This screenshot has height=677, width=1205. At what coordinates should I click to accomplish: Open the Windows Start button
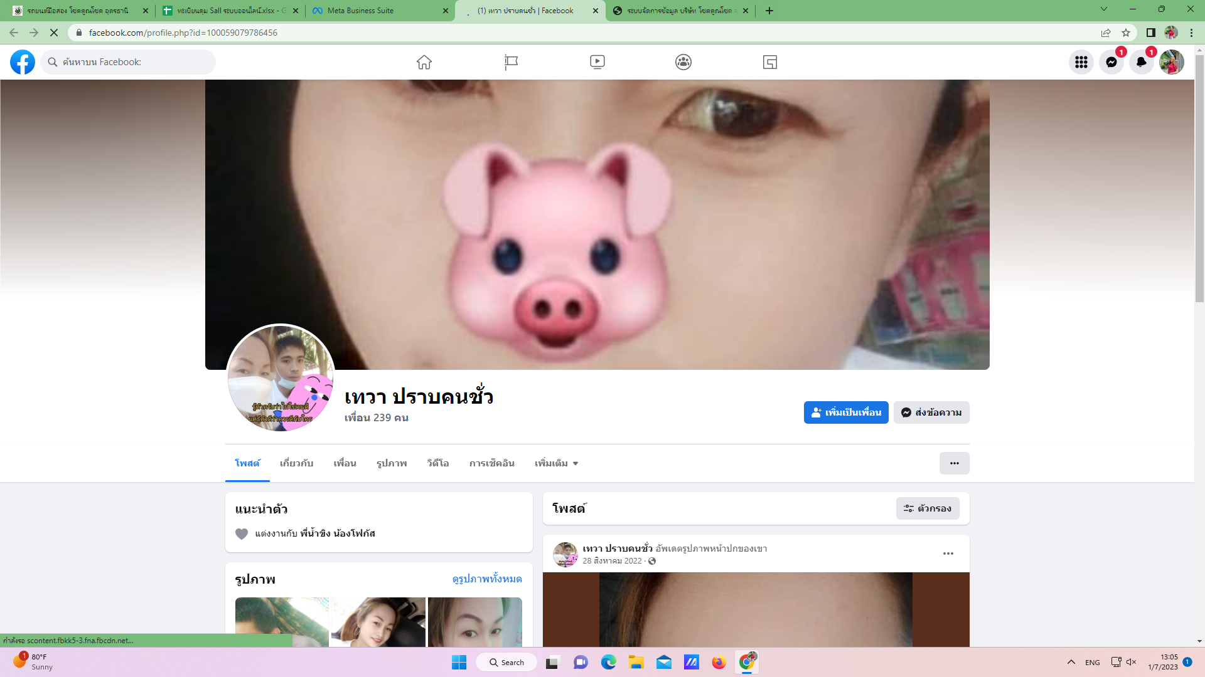[459, 663]
